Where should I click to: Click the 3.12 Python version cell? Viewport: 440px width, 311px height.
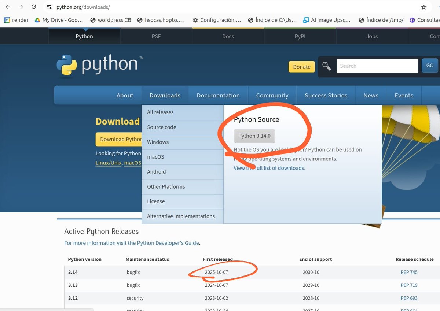tap(73, 298)
